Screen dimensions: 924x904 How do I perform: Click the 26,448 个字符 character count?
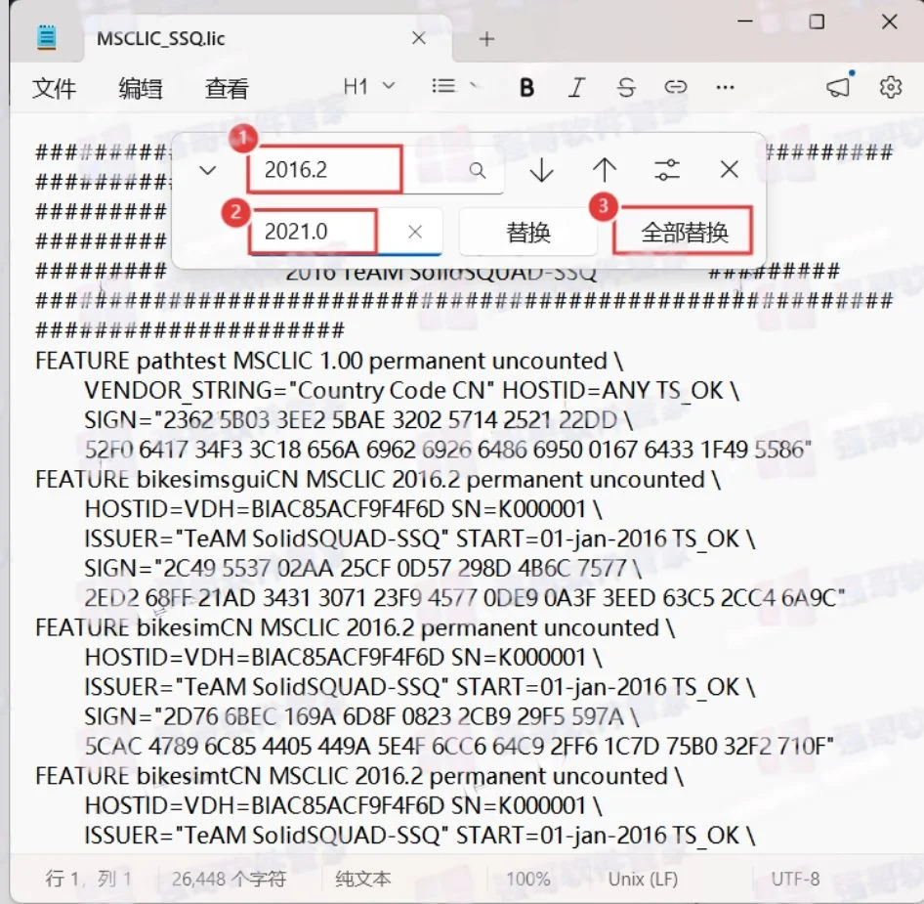[x=229, y=879]
